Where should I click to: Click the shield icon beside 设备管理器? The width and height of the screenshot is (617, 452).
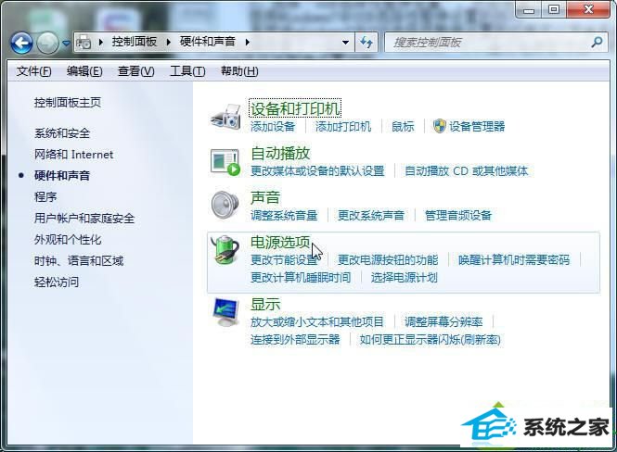tap(439, 126)
